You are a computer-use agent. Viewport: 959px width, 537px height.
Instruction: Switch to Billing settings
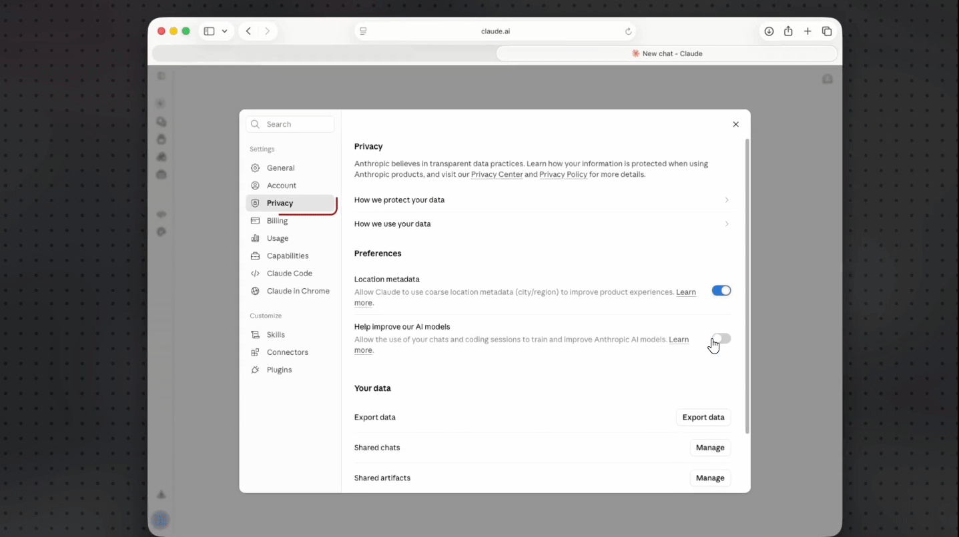tap(290, 221)
